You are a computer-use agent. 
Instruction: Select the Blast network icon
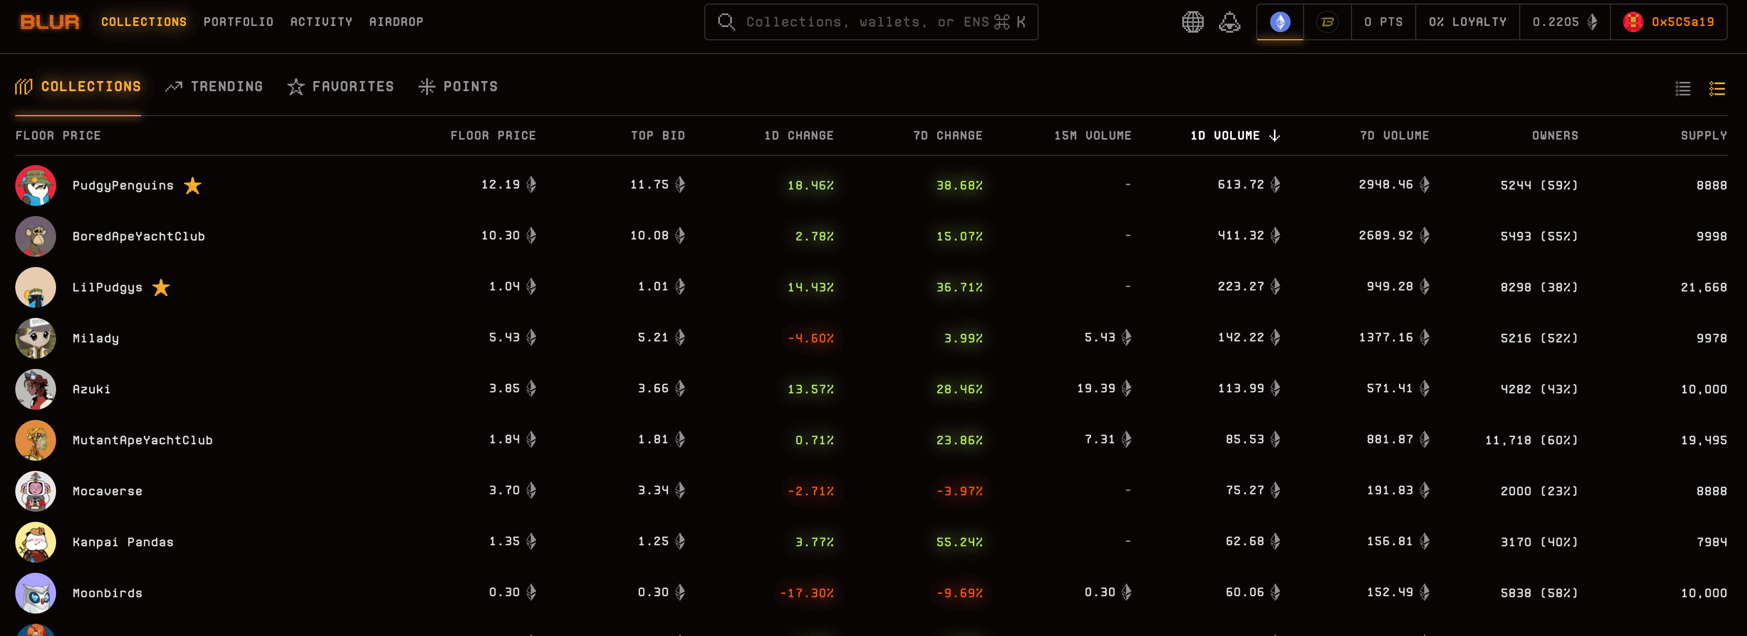1327,22
